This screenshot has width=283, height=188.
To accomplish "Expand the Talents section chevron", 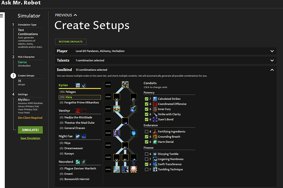I will click(272, 60).
